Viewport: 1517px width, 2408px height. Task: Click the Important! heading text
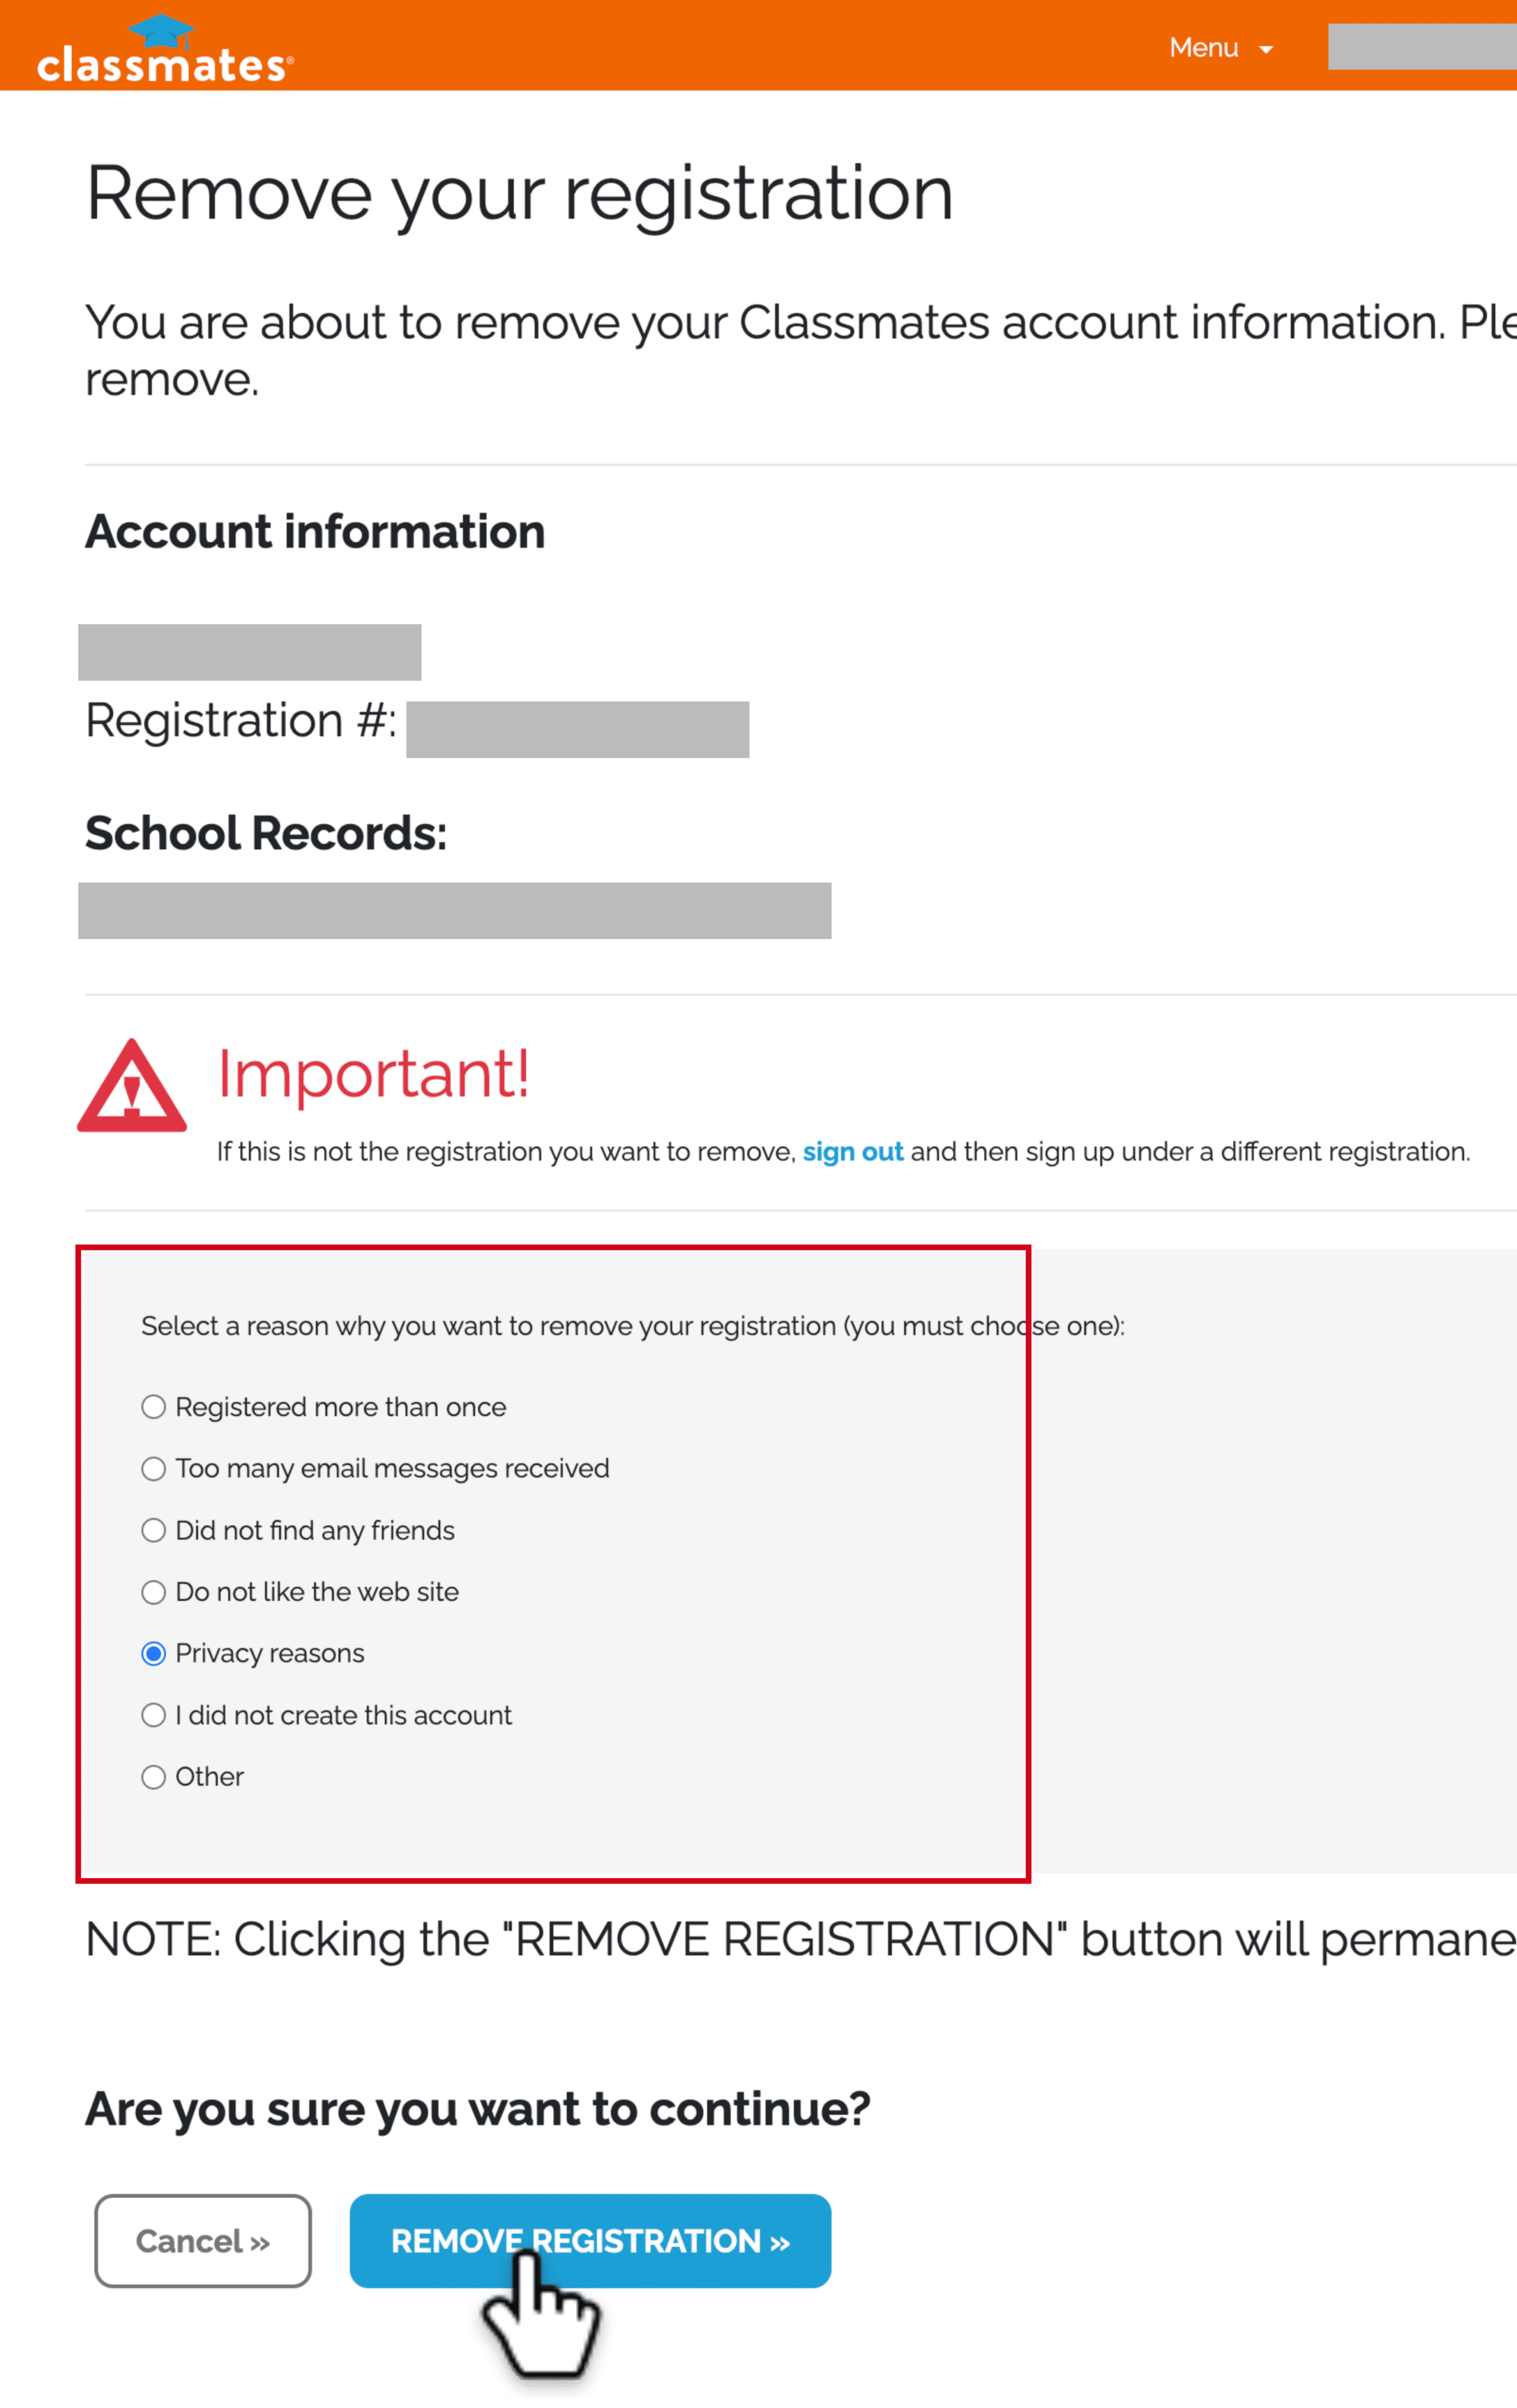373,1074
